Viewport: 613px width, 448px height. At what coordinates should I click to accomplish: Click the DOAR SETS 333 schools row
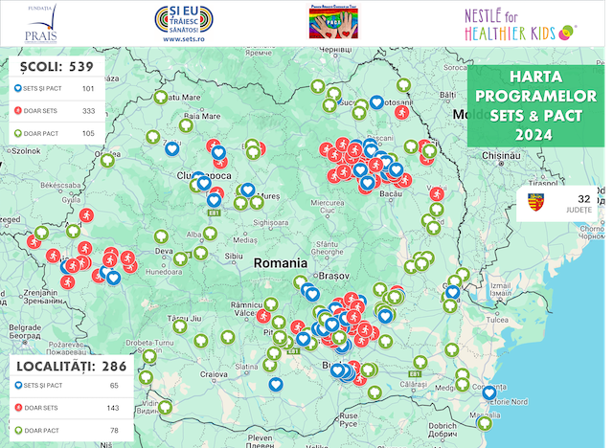57,111
